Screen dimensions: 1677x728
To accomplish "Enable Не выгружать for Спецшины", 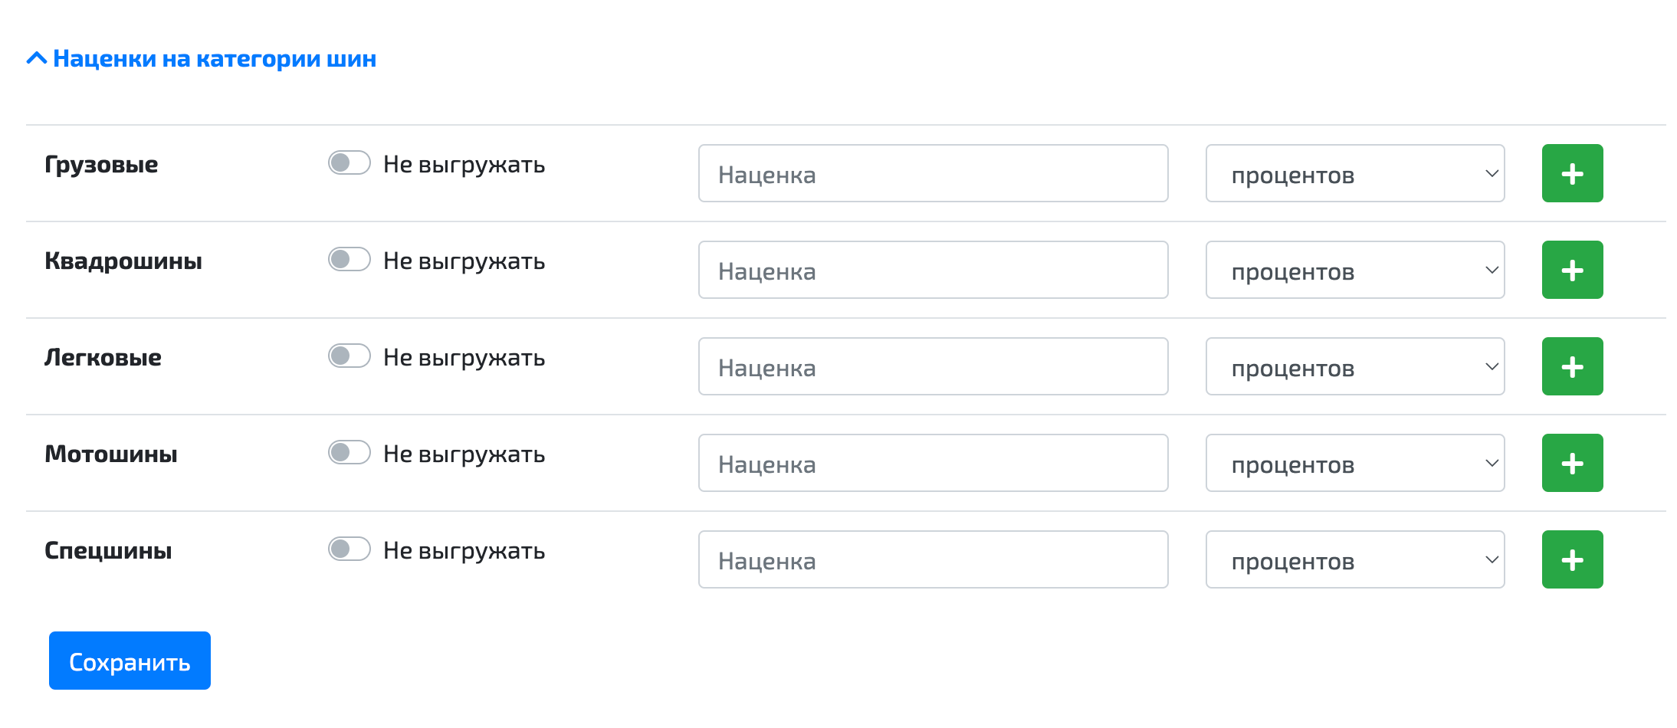I will pos(349,549).
